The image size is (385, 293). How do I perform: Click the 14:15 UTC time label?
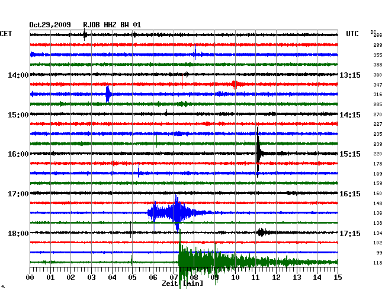point(350,115)
